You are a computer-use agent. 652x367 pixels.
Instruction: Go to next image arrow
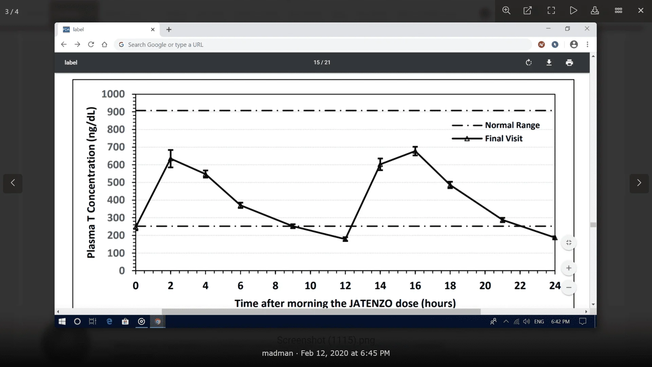[639, 183]
